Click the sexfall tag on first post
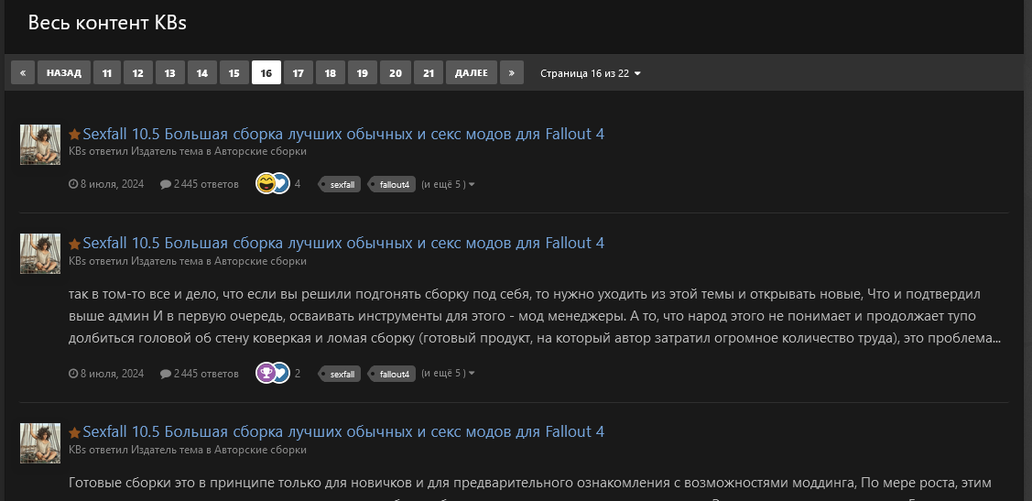The image size is (1032, 501). tap(342, 184)
